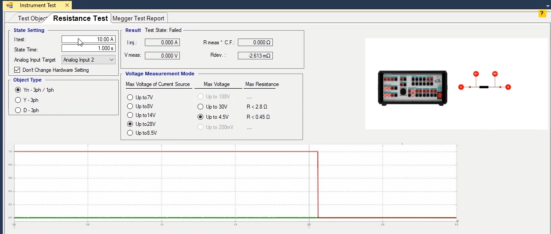Click the State Time input field
This screenshot has height=234, width=551.
[88, 48]
